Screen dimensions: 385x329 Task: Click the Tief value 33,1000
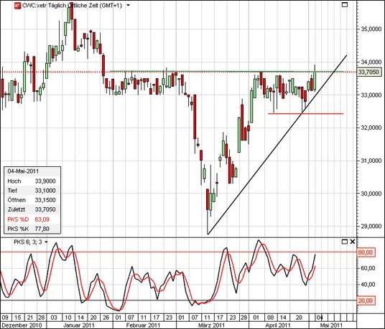[45, 191]
